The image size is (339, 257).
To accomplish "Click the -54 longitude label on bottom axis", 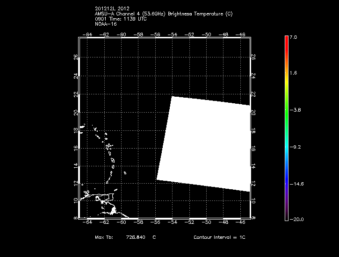I will 173,222.
